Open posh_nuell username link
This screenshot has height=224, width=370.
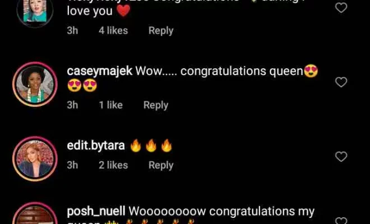[x=96, y=211]
